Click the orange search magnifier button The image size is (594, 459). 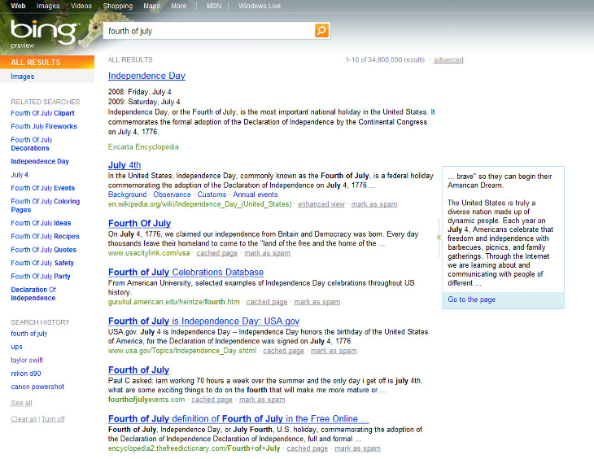click(321, 31)
